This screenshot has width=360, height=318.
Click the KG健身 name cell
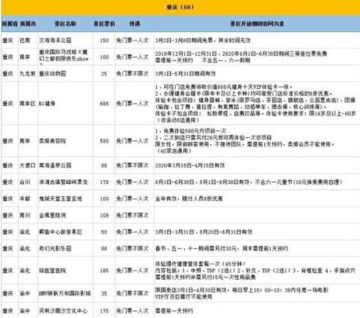click(x=65, y=103)
